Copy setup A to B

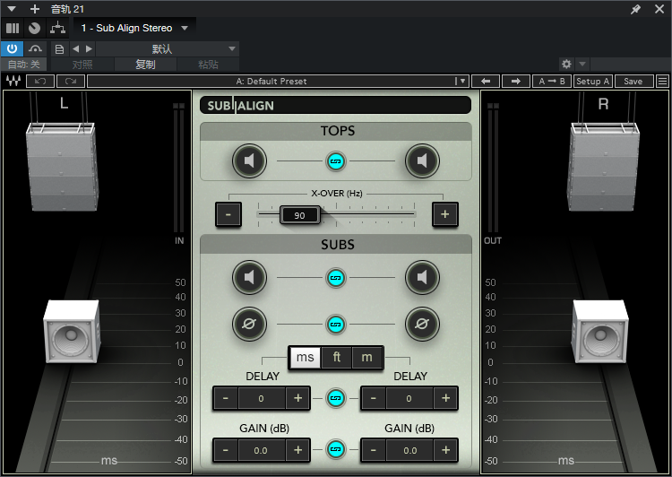(x=552, y=81)
